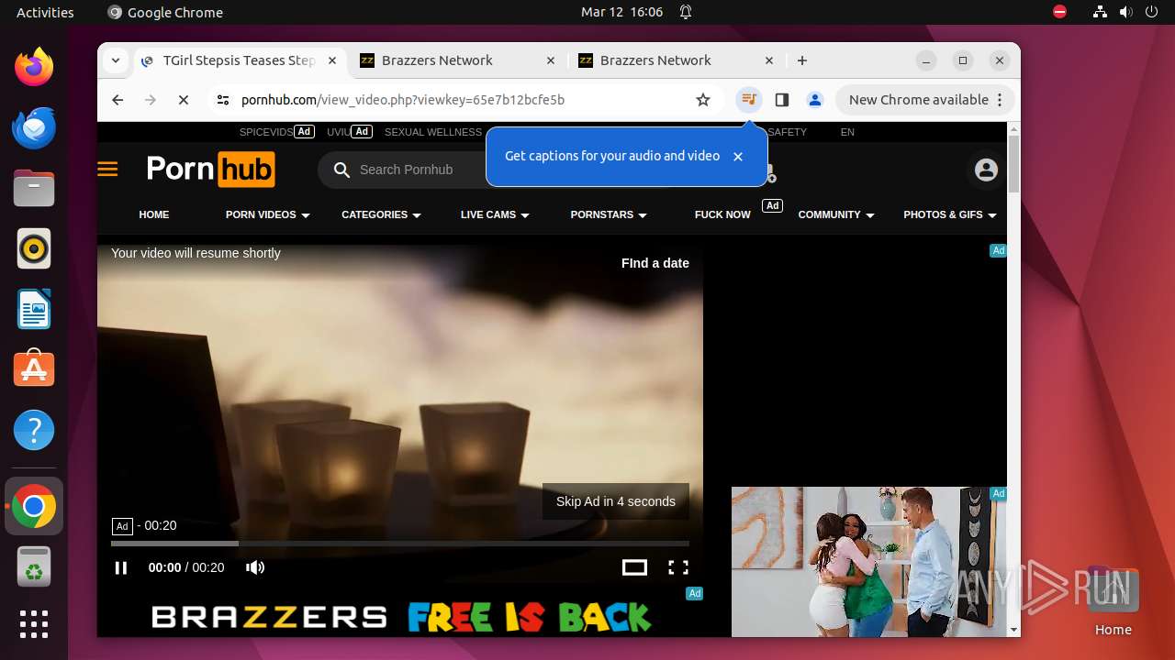Launch Rhythmbox from the dock
1175x660 pixels.
34,248
